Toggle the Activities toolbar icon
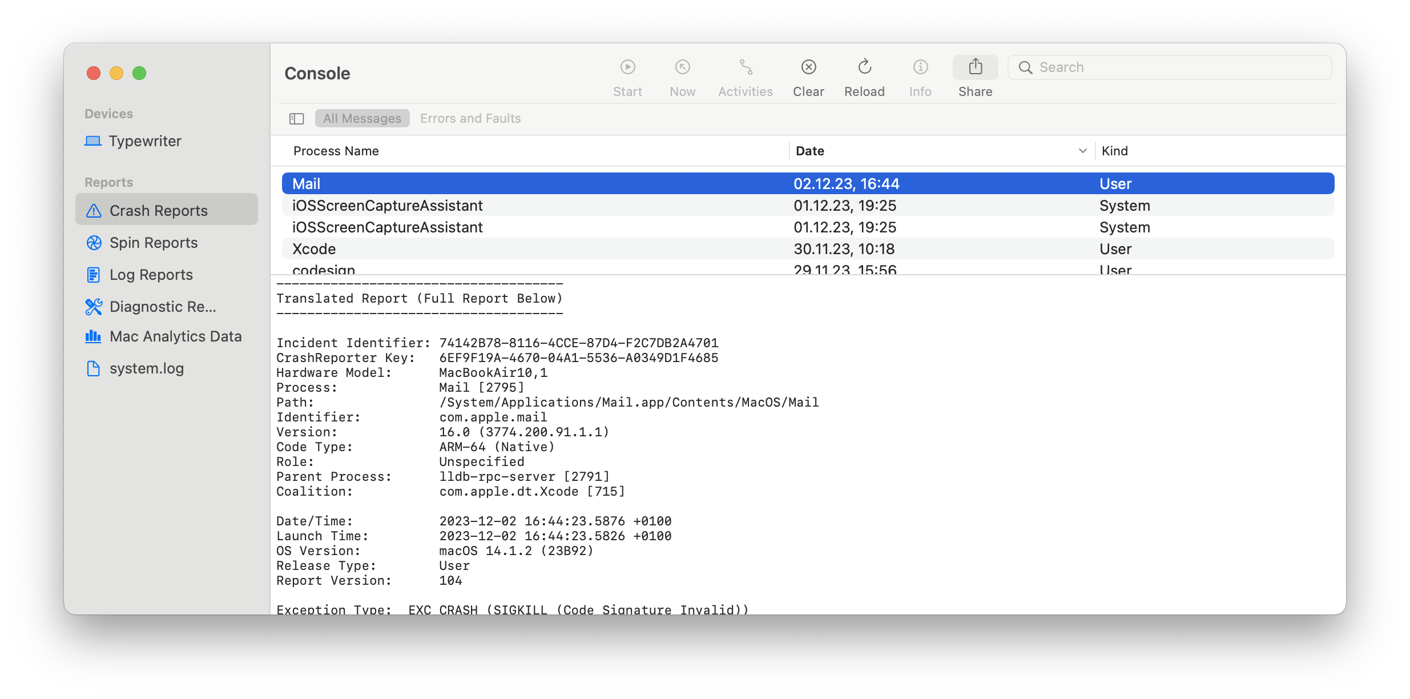The height and width of the screenshot is (699, 1410). (x=746, y=67)
